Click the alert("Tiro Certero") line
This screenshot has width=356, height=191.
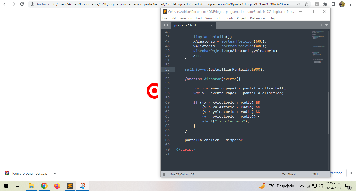click(226, 121)
